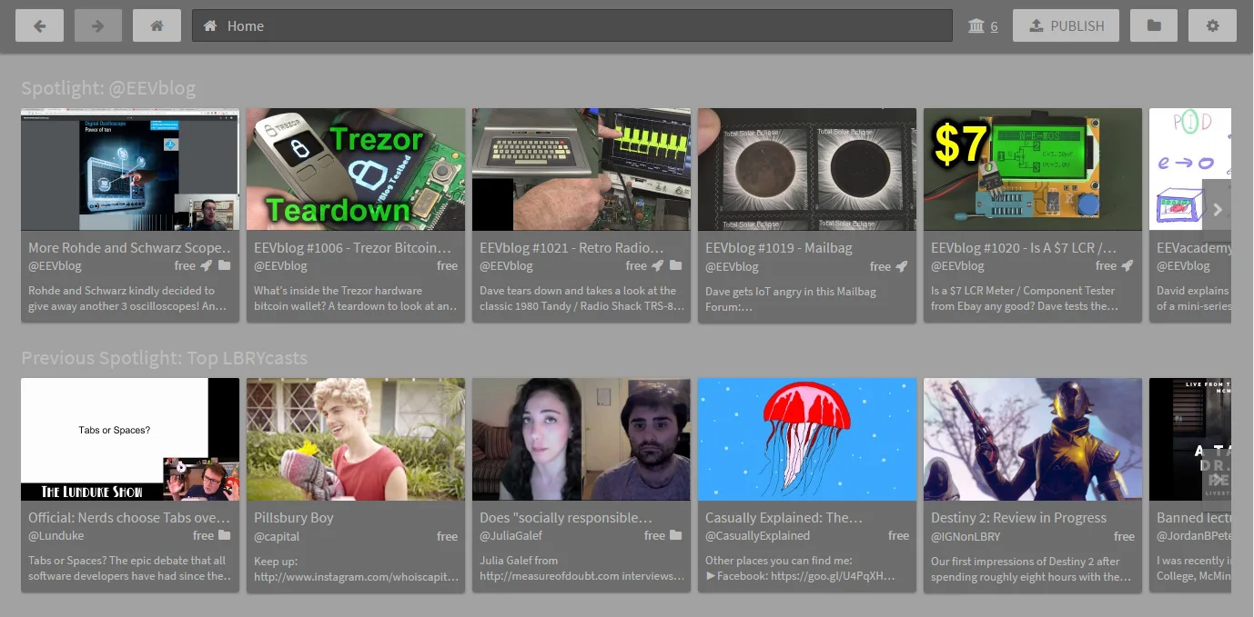Open Destiny 2: Review in Progress title
The image size is (1254, 617).
tap(1018, 518)
